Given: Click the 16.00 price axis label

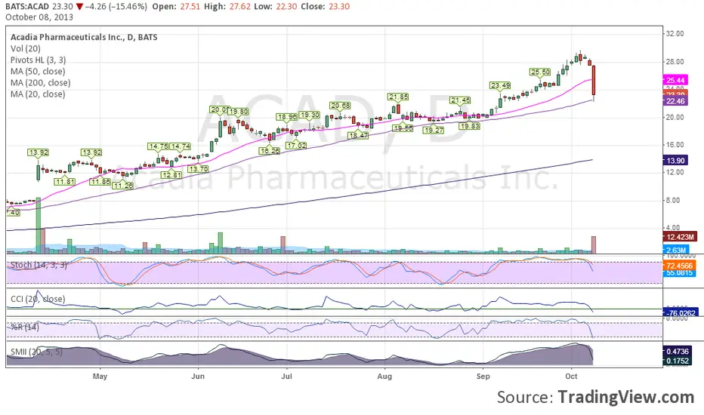Looking at the screenshot, I should point(675,145).
